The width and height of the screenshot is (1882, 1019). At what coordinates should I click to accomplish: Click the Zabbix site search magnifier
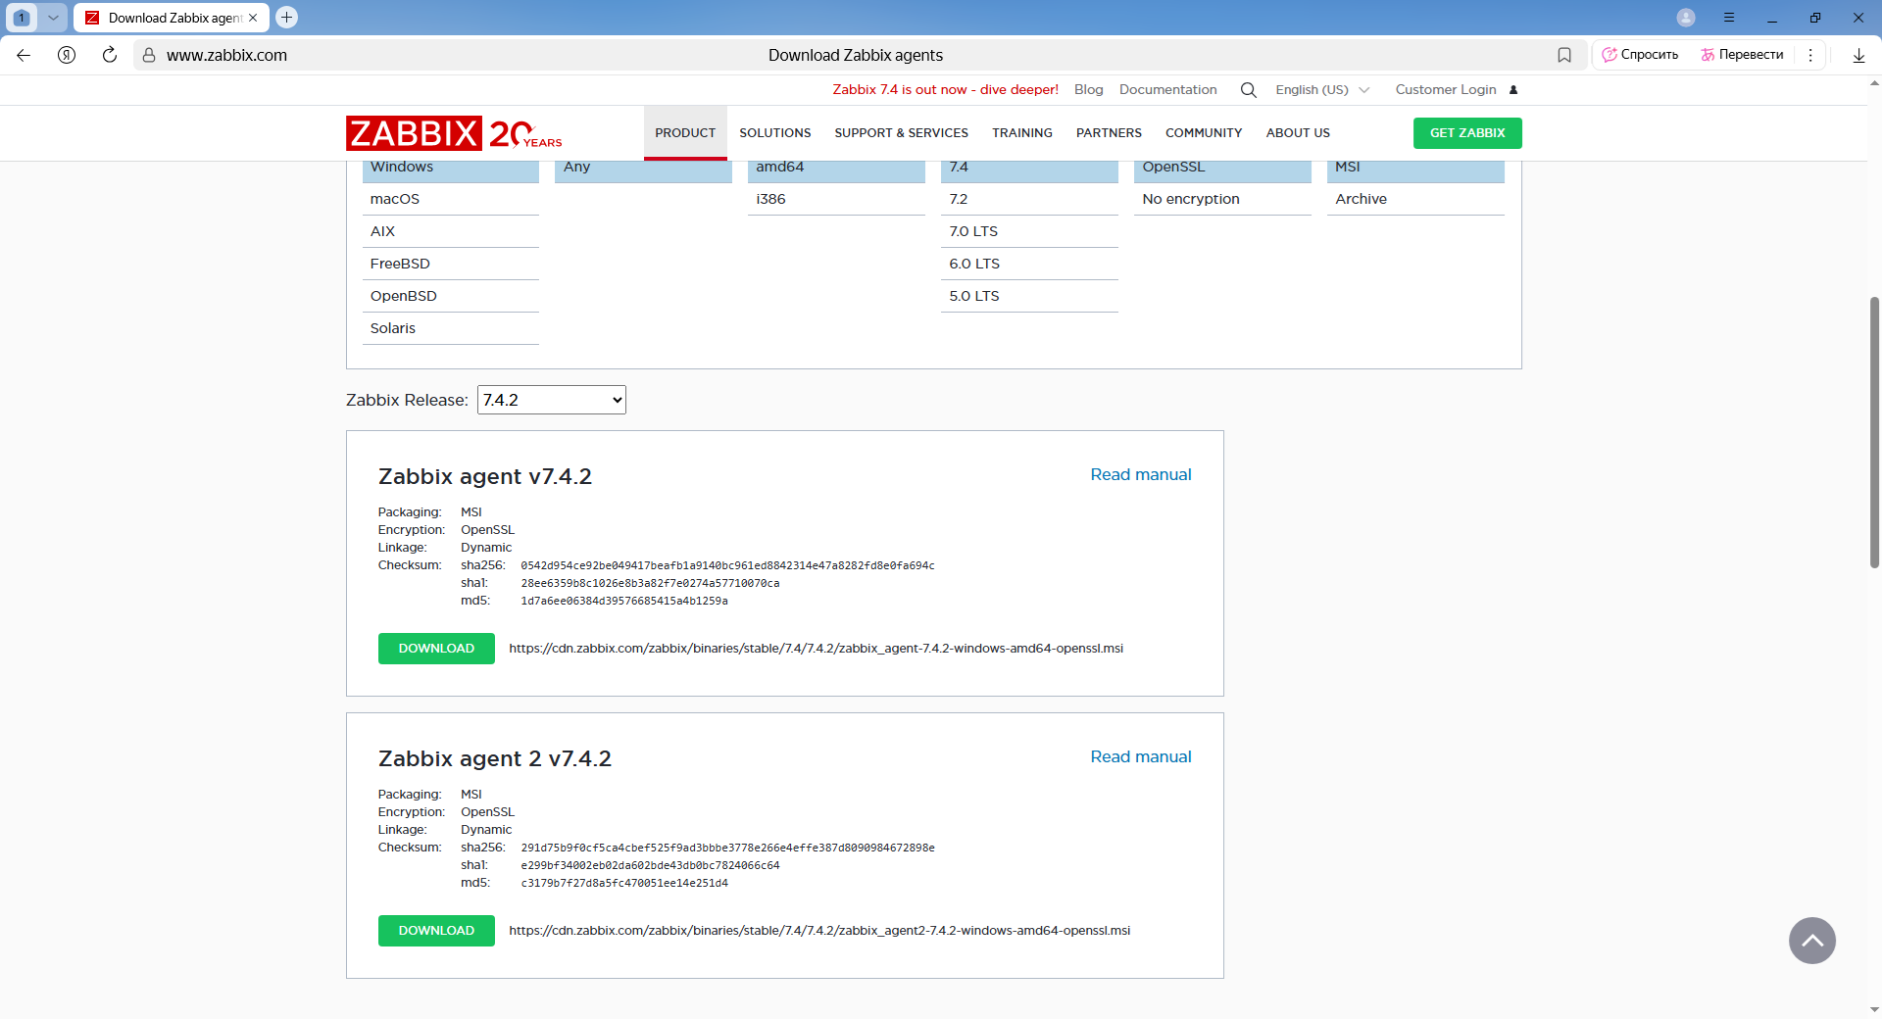click(x=1248, y=90)
